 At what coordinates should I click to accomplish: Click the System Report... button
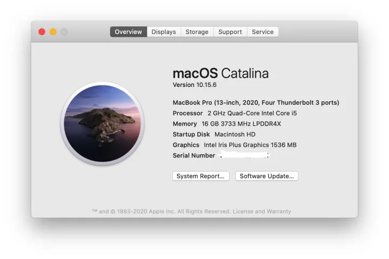[x=200, y=176]
